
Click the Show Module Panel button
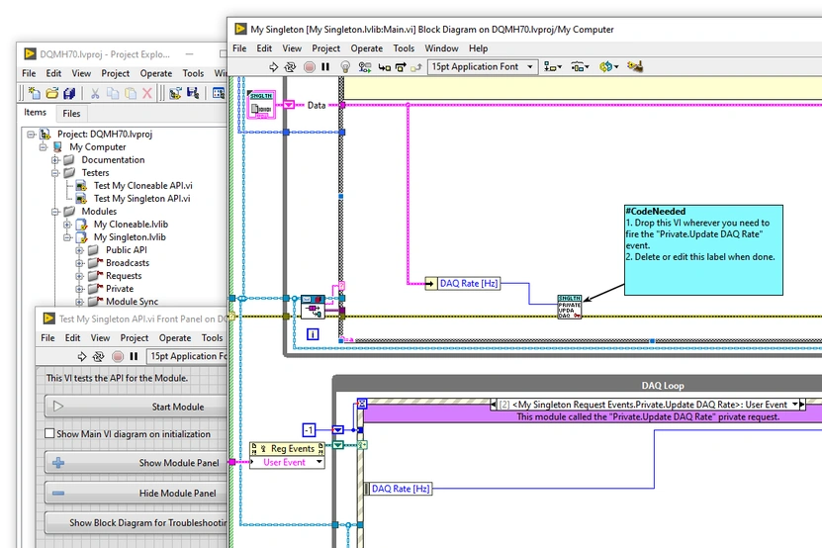click(x=137, y=463)
